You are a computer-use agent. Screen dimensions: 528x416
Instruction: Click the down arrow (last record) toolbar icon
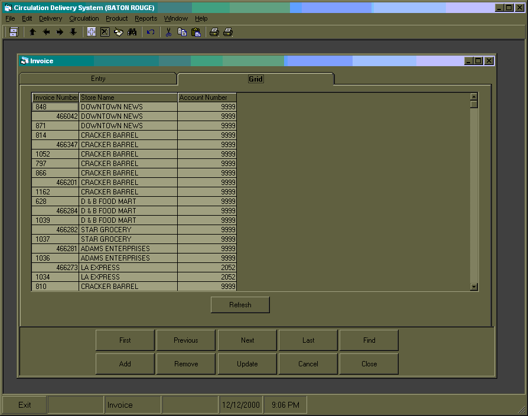(x=73, y=32)
